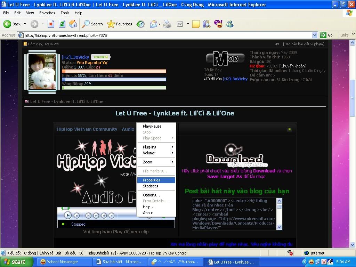Click Tủ đồ của [H2]L3oVicky link
Viewport: 356px width, 267px height.
226,79
